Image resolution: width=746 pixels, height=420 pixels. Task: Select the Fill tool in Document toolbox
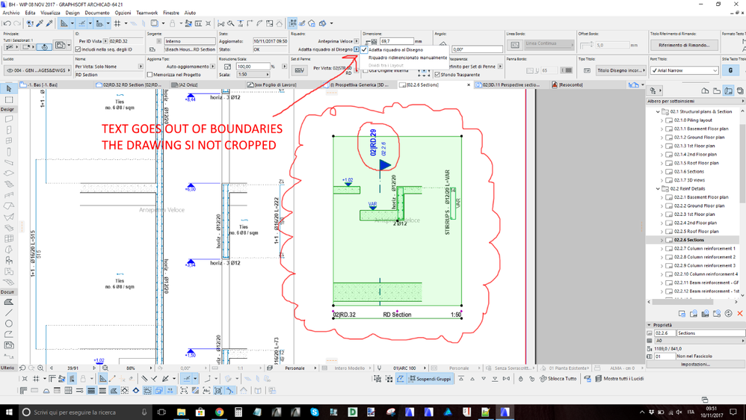coord(8,302)
